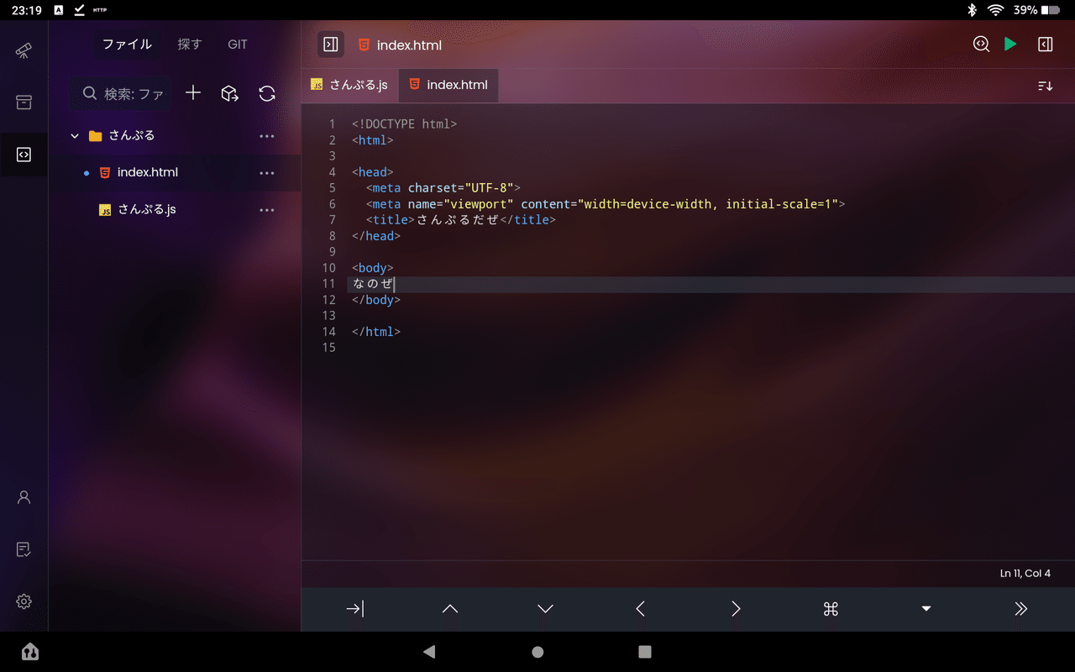1075x672 pixels.
Task: Move the cursor right with the right arrow key
Action: 736,609
